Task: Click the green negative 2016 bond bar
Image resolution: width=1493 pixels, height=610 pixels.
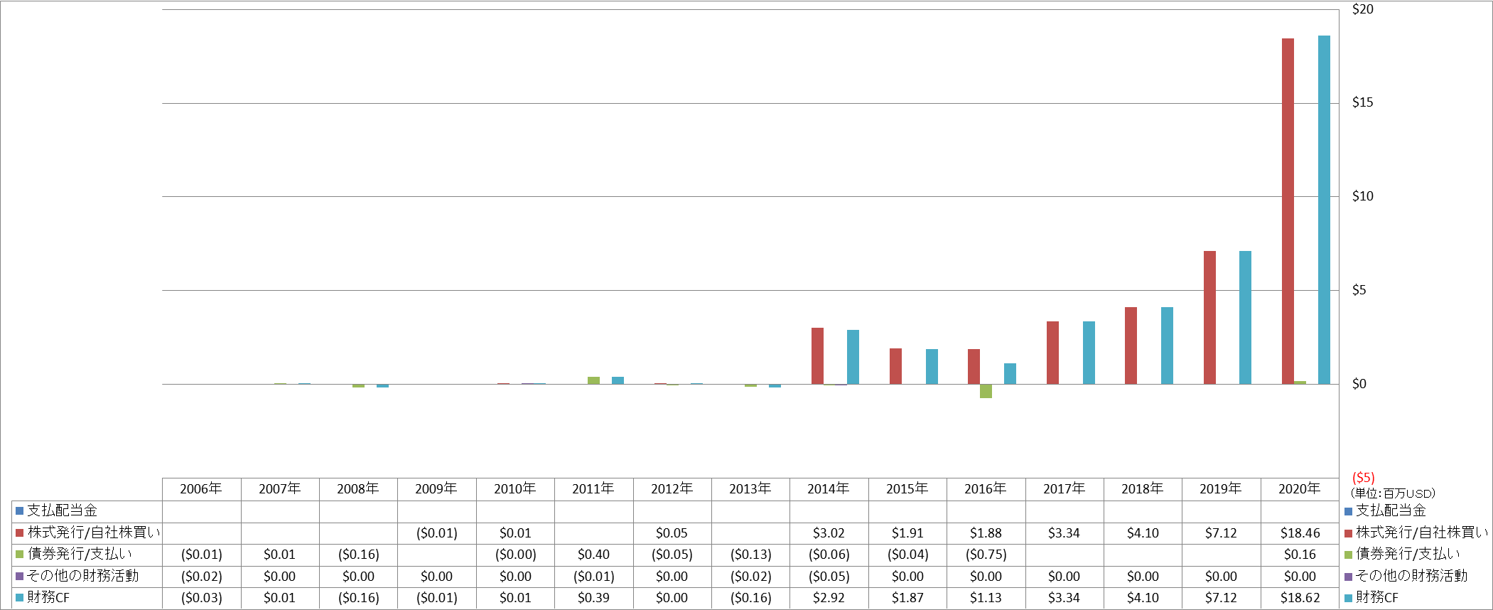Action: pos(986,391)
